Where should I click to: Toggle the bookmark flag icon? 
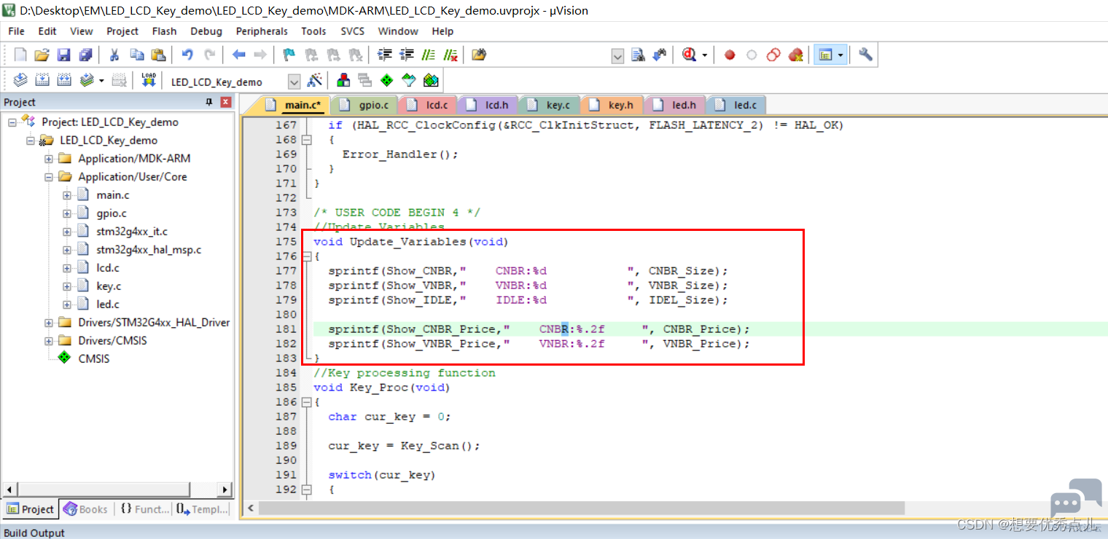pyautogui.click(x=289, y=55)
